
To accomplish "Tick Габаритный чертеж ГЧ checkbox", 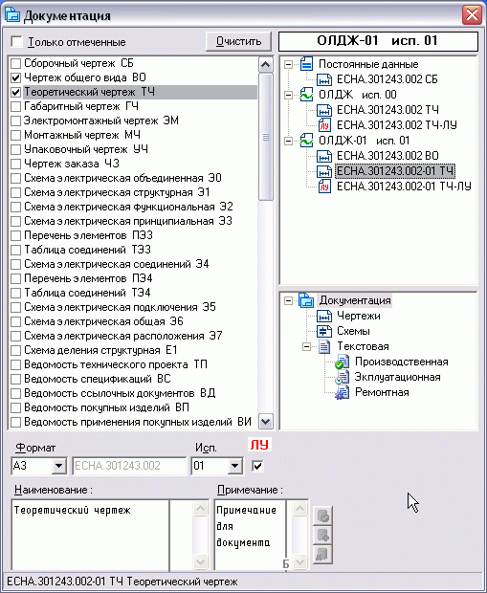I will (x=15, y=107).
